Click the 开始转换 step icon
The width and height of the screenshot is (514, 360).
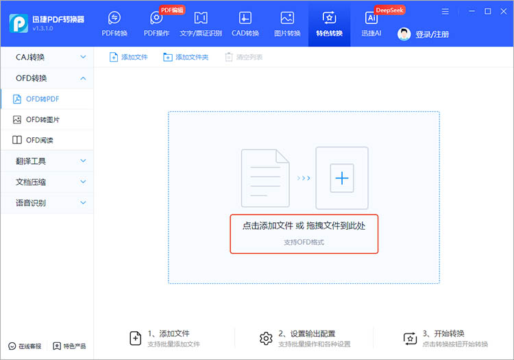click(410, 339)
